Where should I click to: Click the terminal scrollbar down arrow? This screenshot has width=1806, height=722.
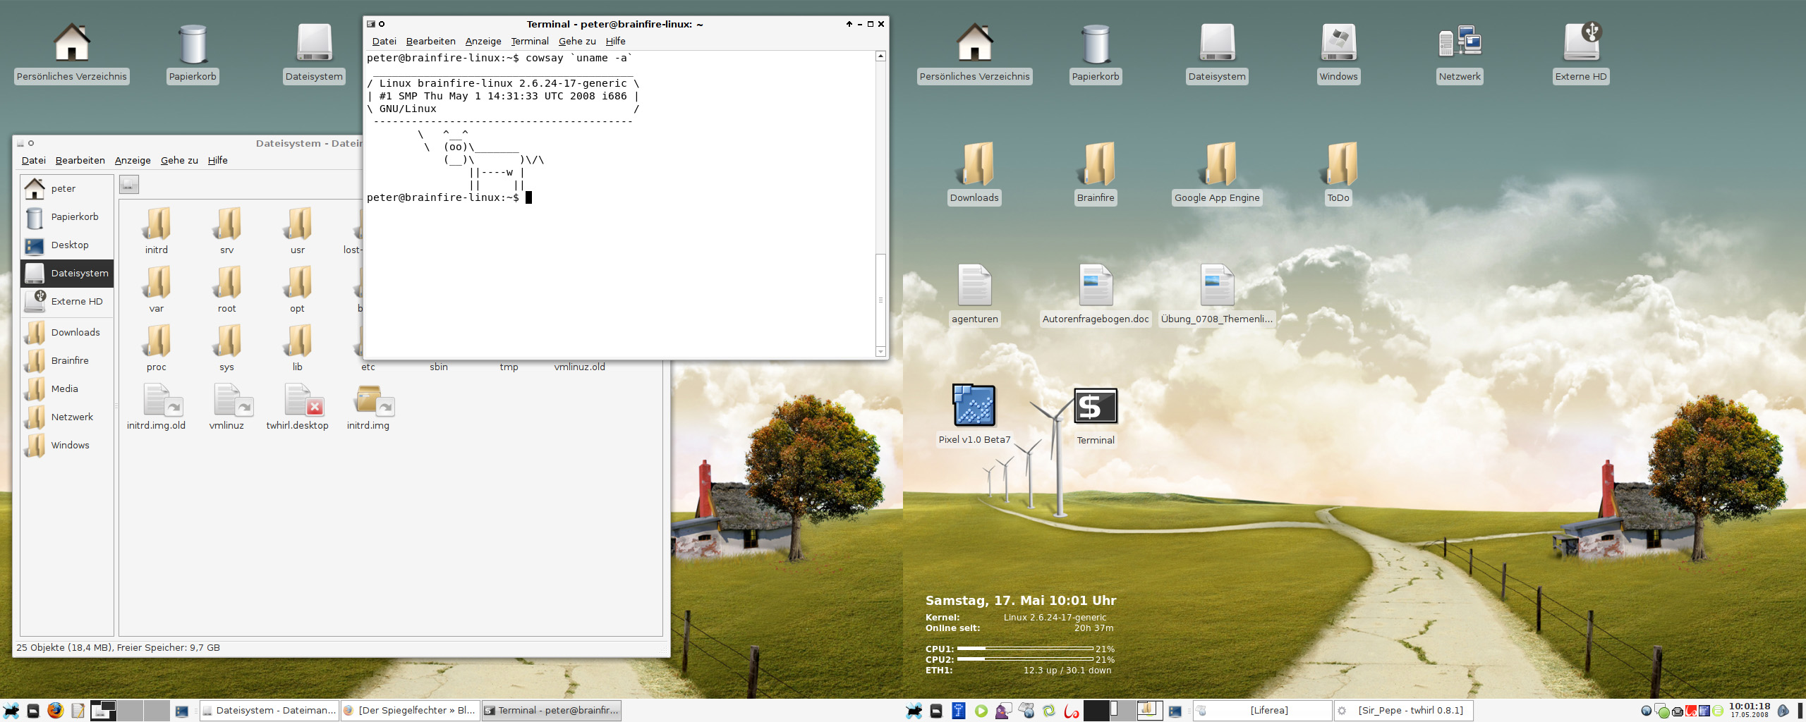(x=880, y=351)
